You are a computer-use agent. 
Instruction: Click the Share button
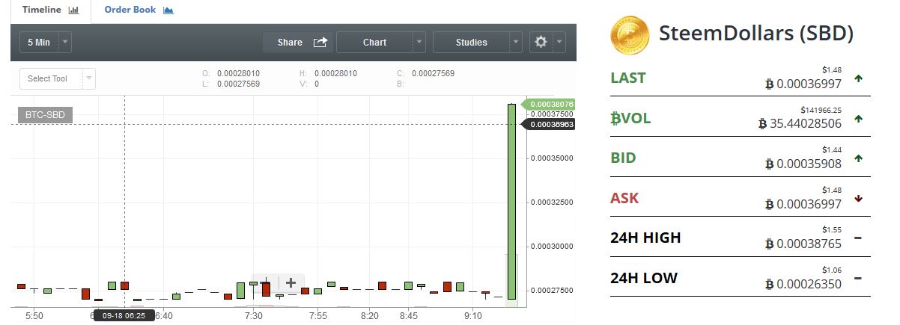pyautogui.click(x=297, y=43)
